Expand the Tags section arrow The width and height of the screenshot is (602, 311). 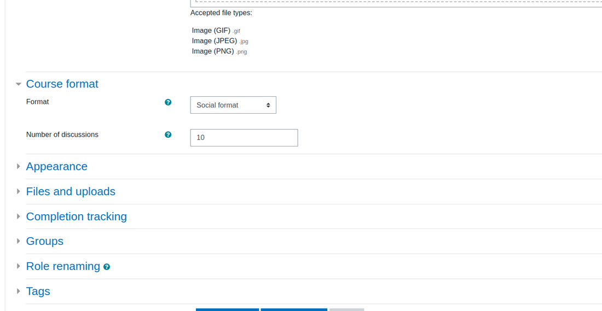click(18, 291)
